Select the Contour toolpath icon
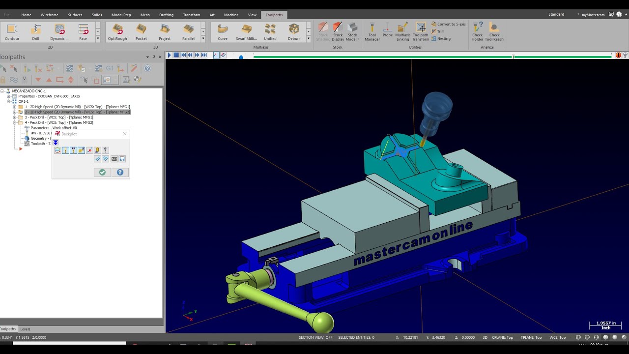Viewport: 629px width, 354px height. 12,32
